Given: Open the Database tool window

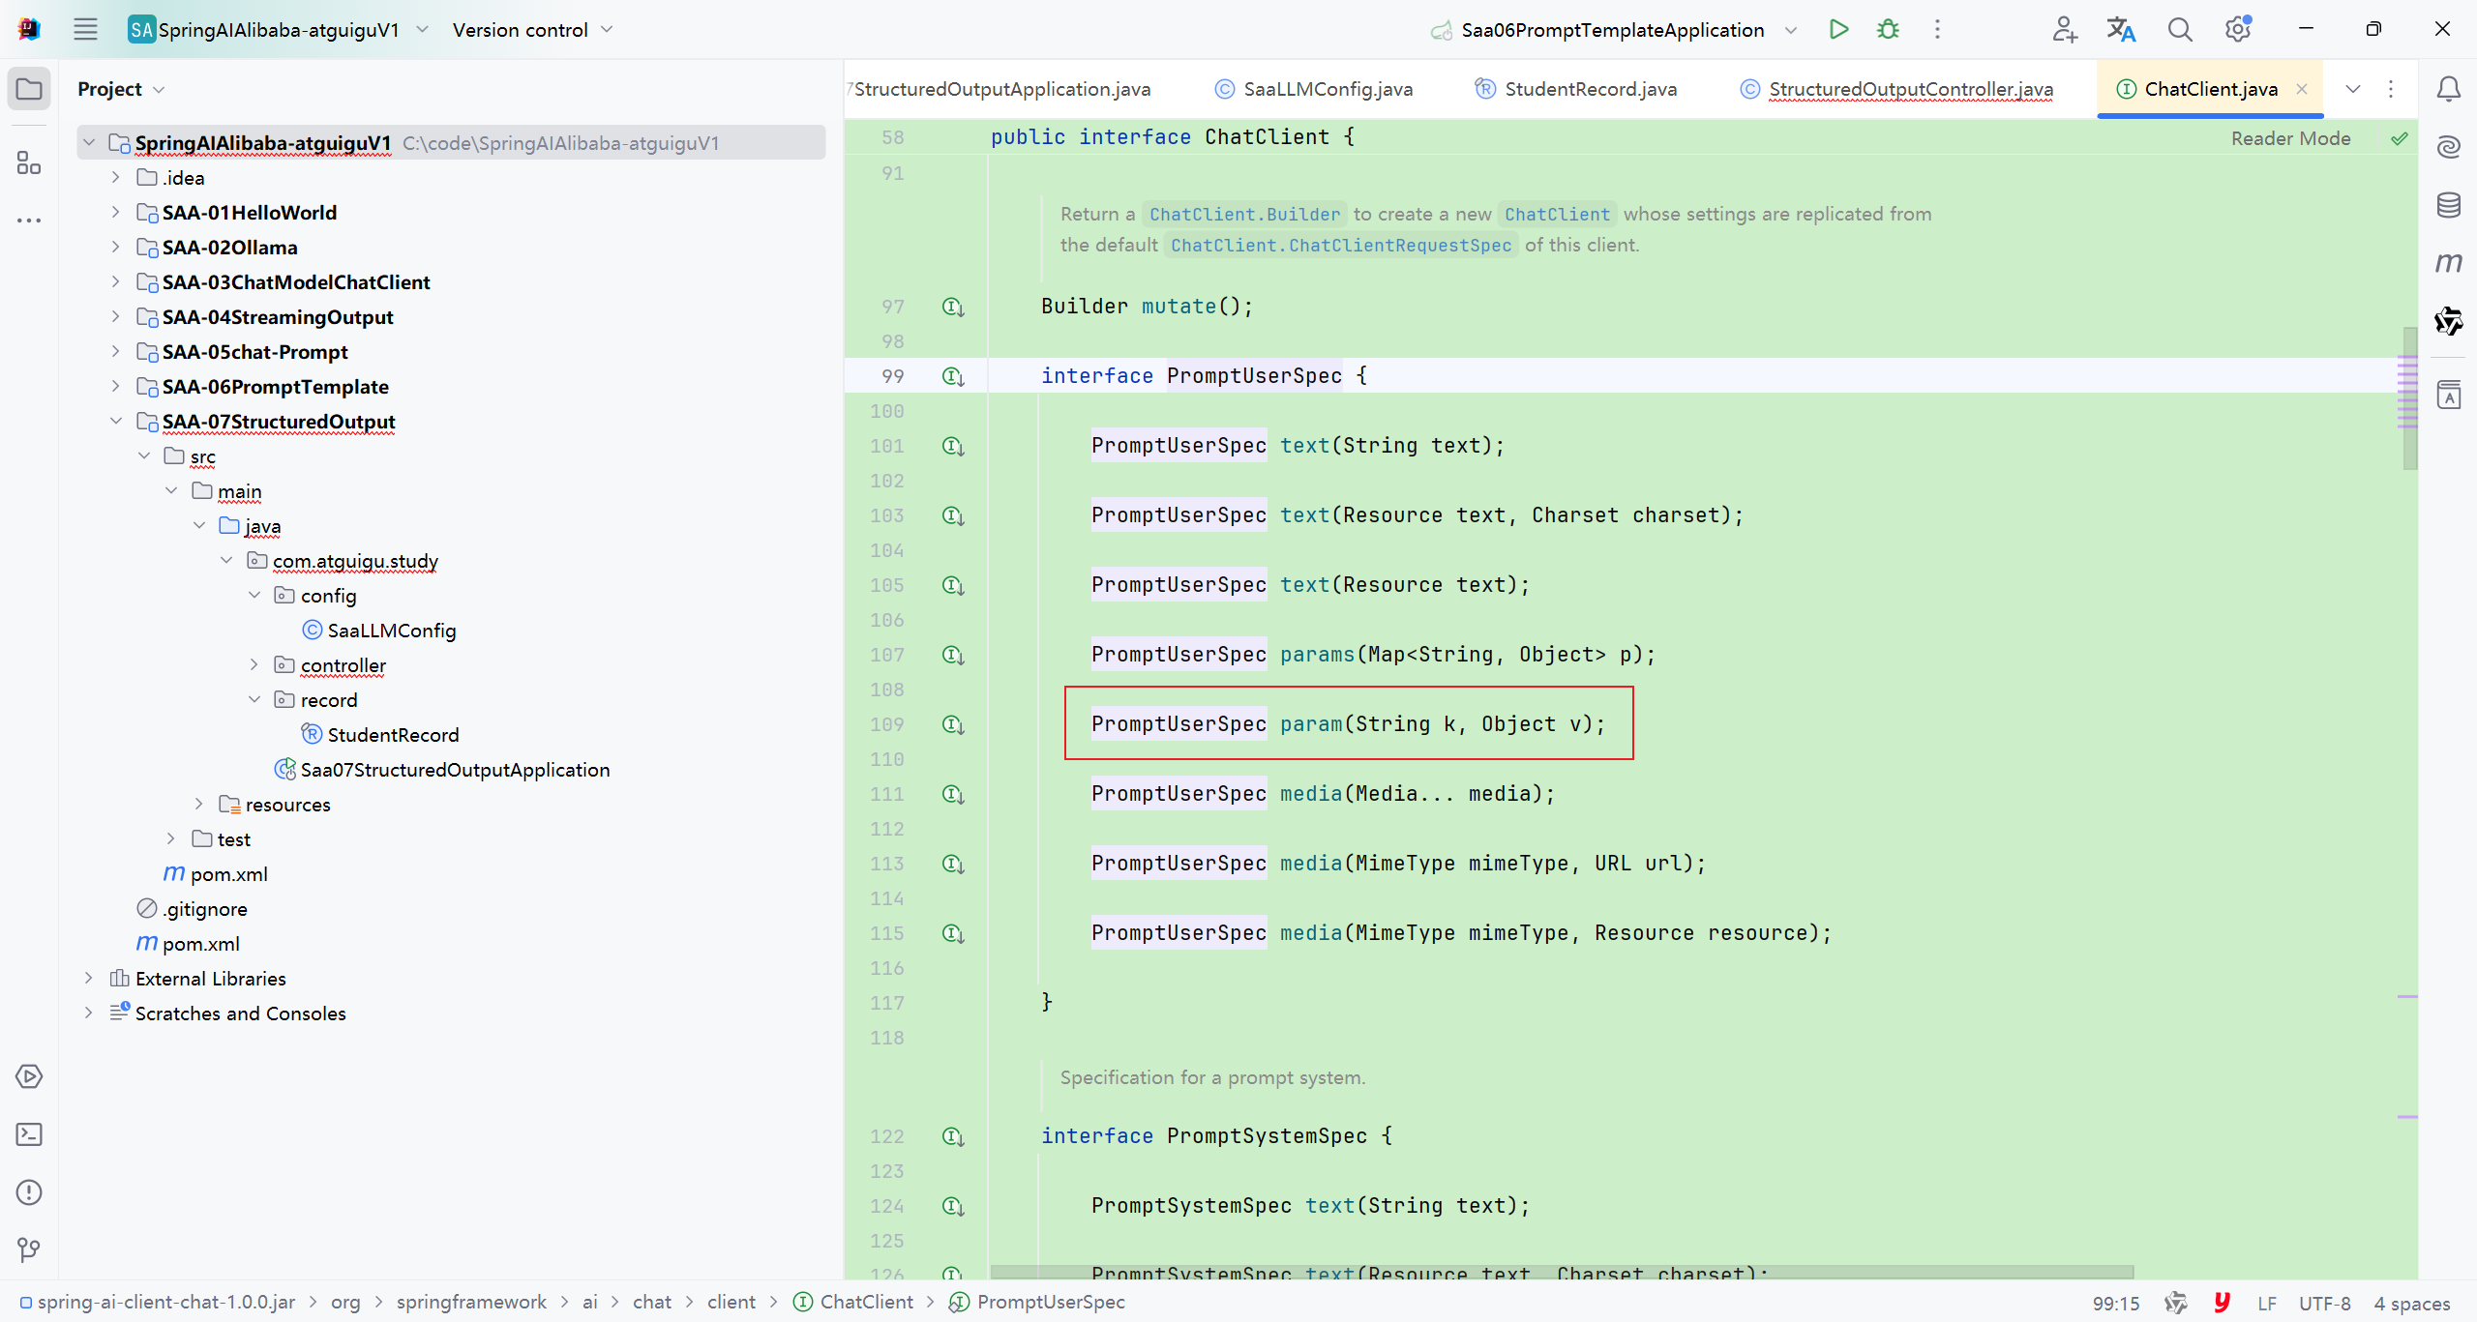Looking at the screenshot, I should (2448, 204).
